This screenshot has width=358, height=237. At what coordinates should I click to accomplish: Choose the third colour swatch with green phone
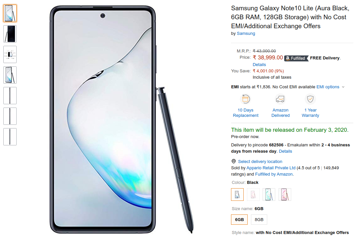[269, 195]
